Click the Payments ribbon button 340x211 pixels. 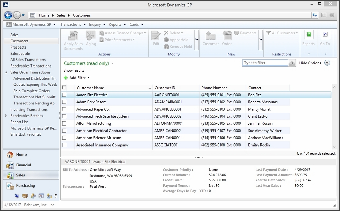click(x=245, y=33)
